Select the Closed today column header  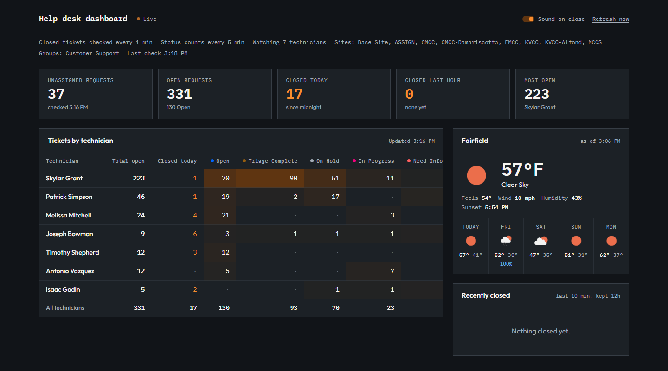[177, 161]
